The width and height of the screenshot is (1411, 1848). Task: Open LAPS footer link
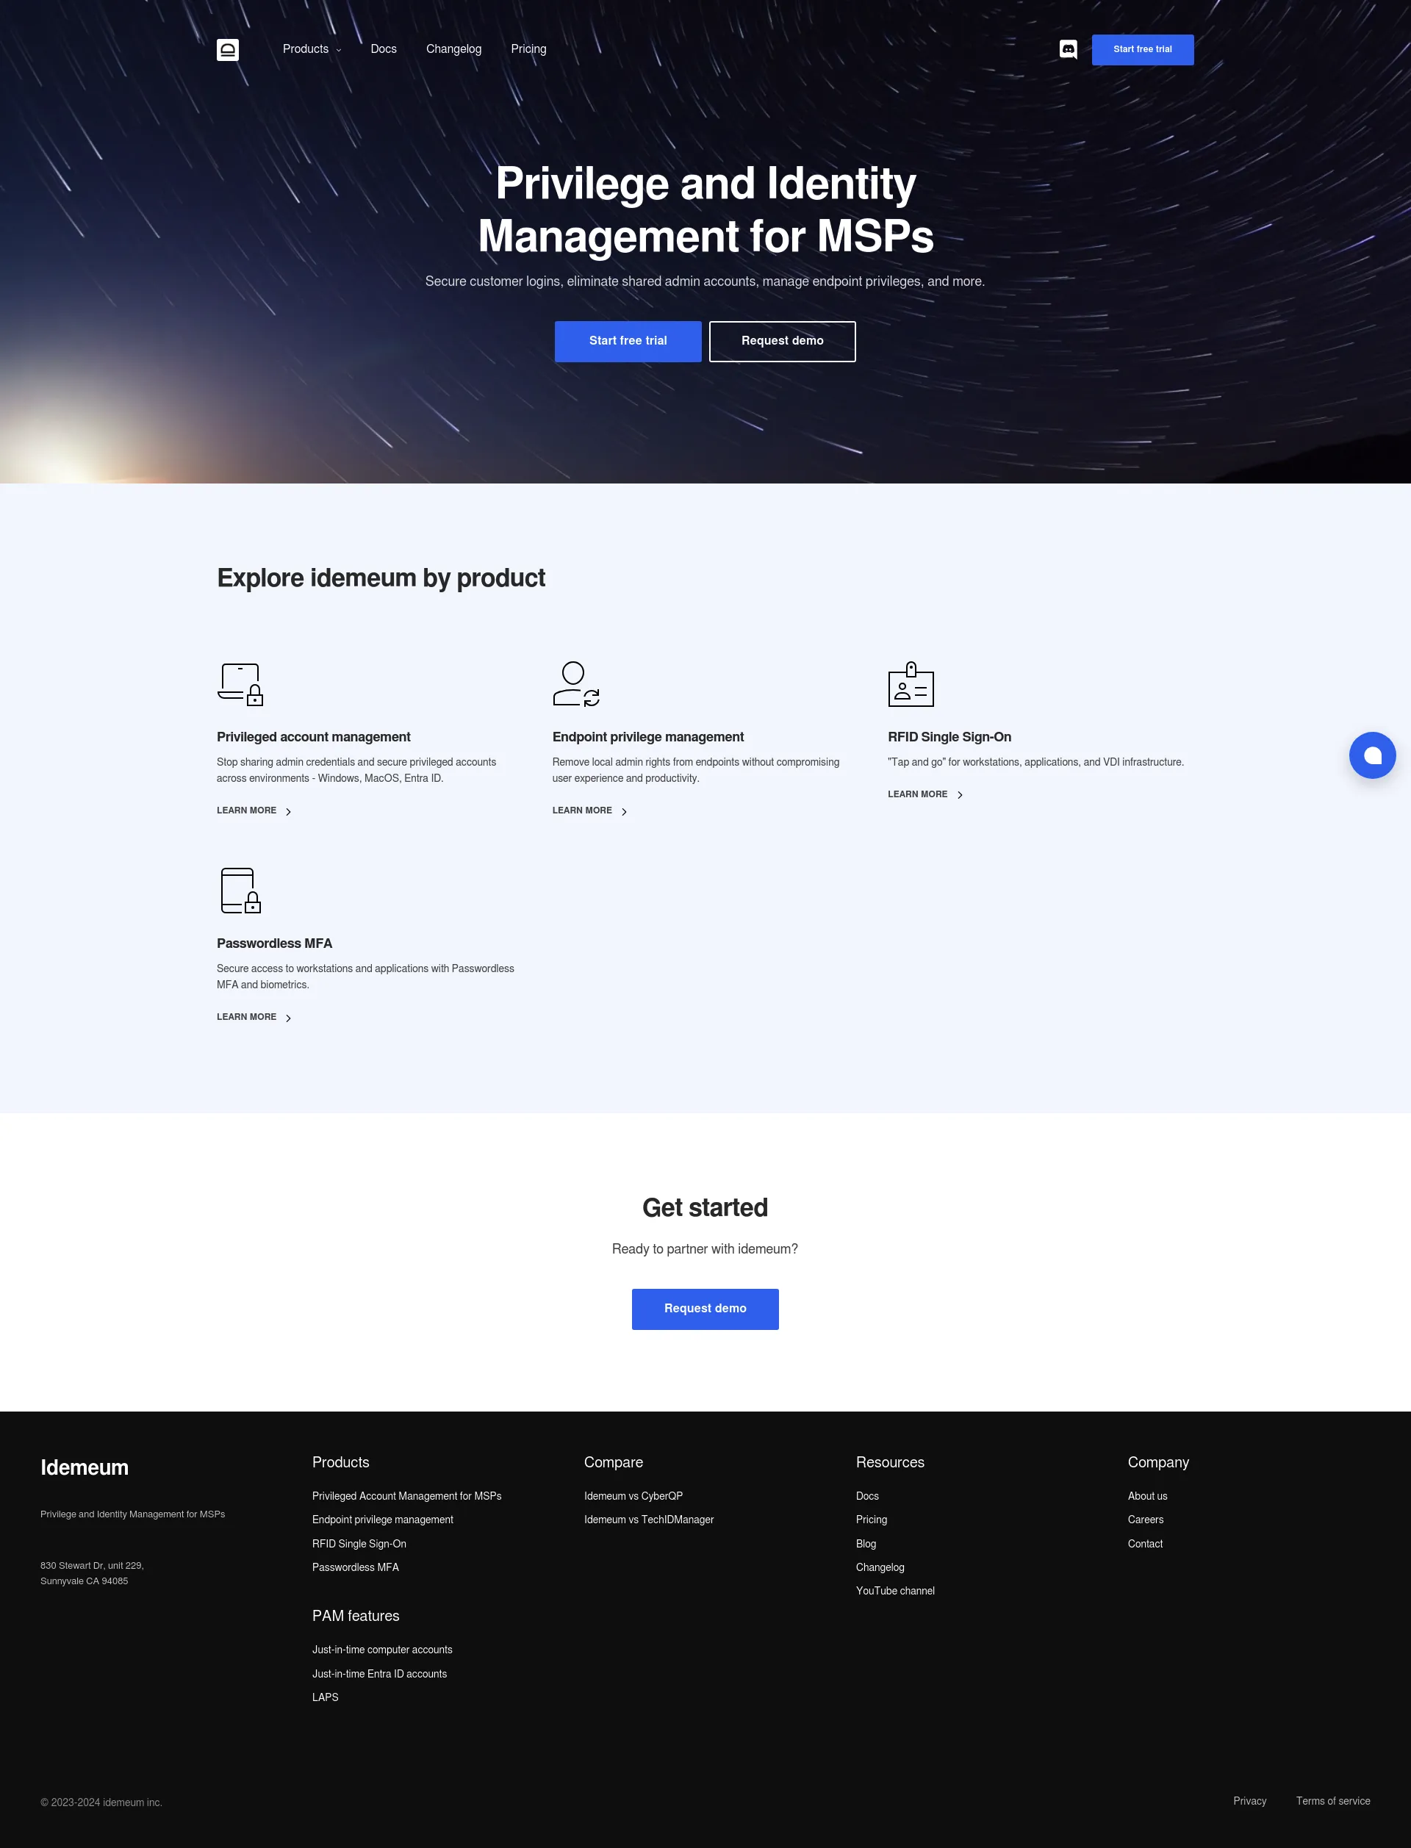click(x=325, y=1697)
